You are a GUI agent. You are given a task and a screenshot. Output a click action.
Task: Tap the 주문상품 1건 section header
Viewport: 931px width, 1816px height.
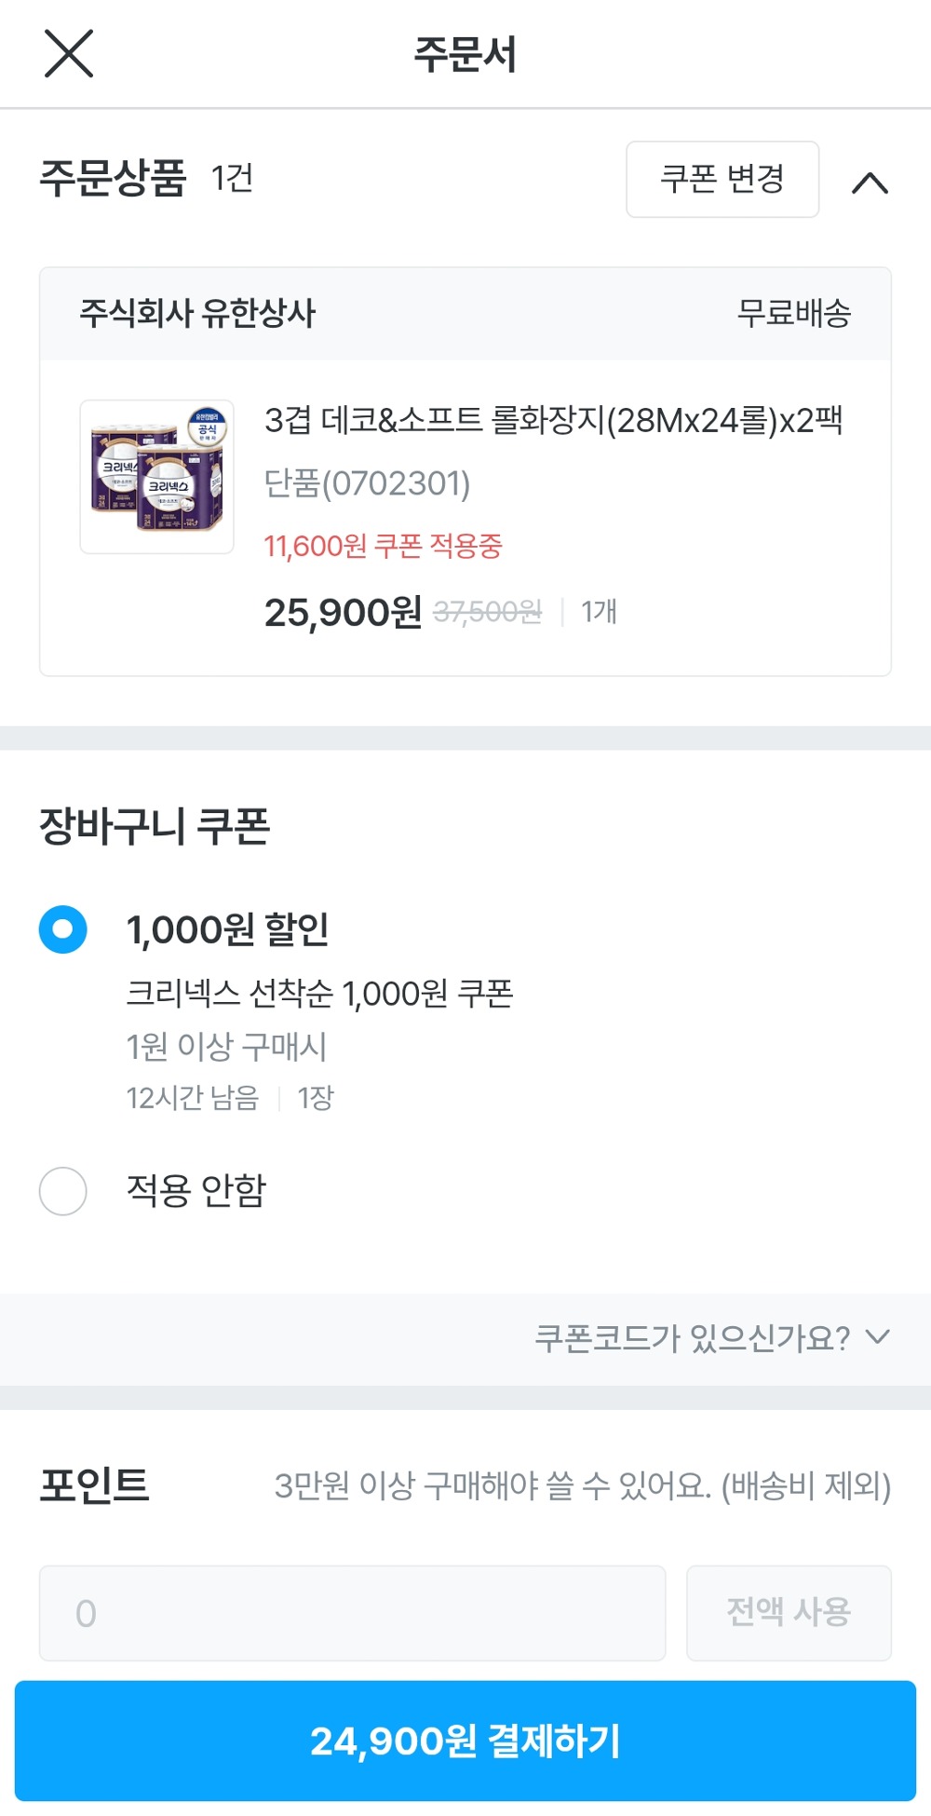pos(146,178)
